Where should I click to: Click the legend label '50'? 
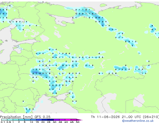[x=77, y=122]
